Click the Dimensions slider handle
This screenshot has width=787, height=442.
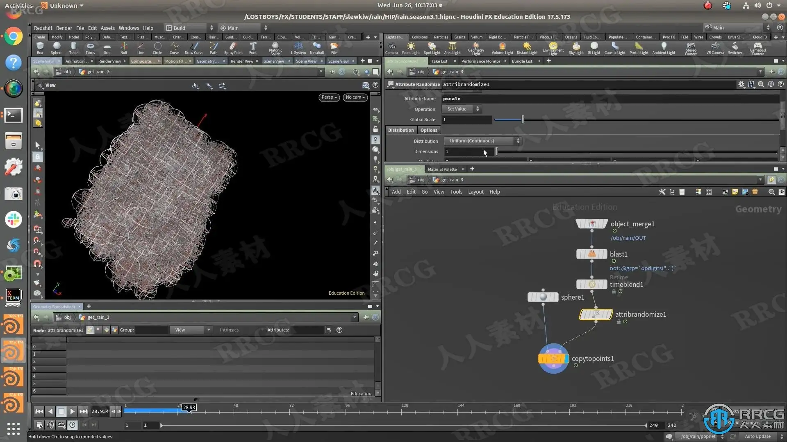[496, 151]
